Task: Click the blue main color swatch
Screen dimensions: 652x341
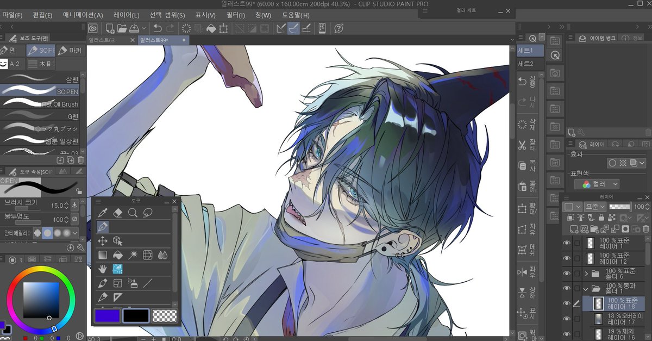Action: [108, 315]
